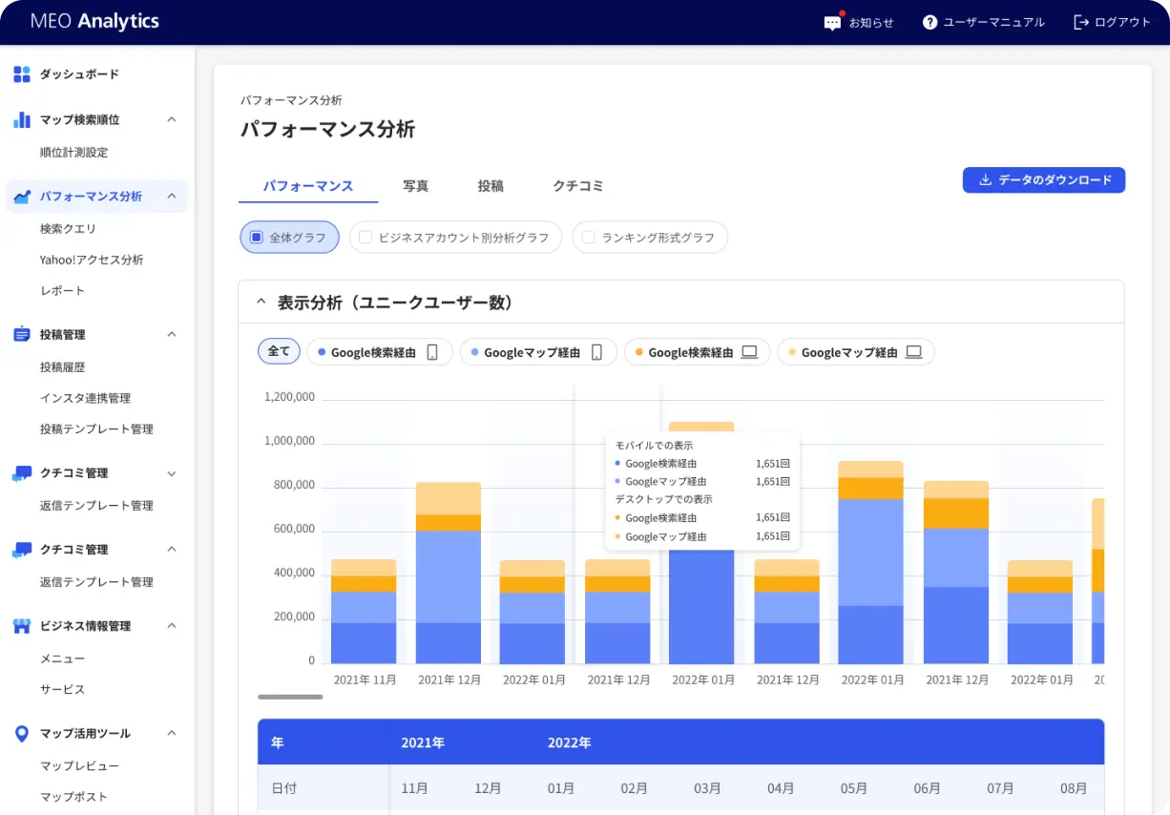The image size is (1170, 815).
Task: Open the クチコミ tab
Action: pyautogui.click(x=577, y=186)
